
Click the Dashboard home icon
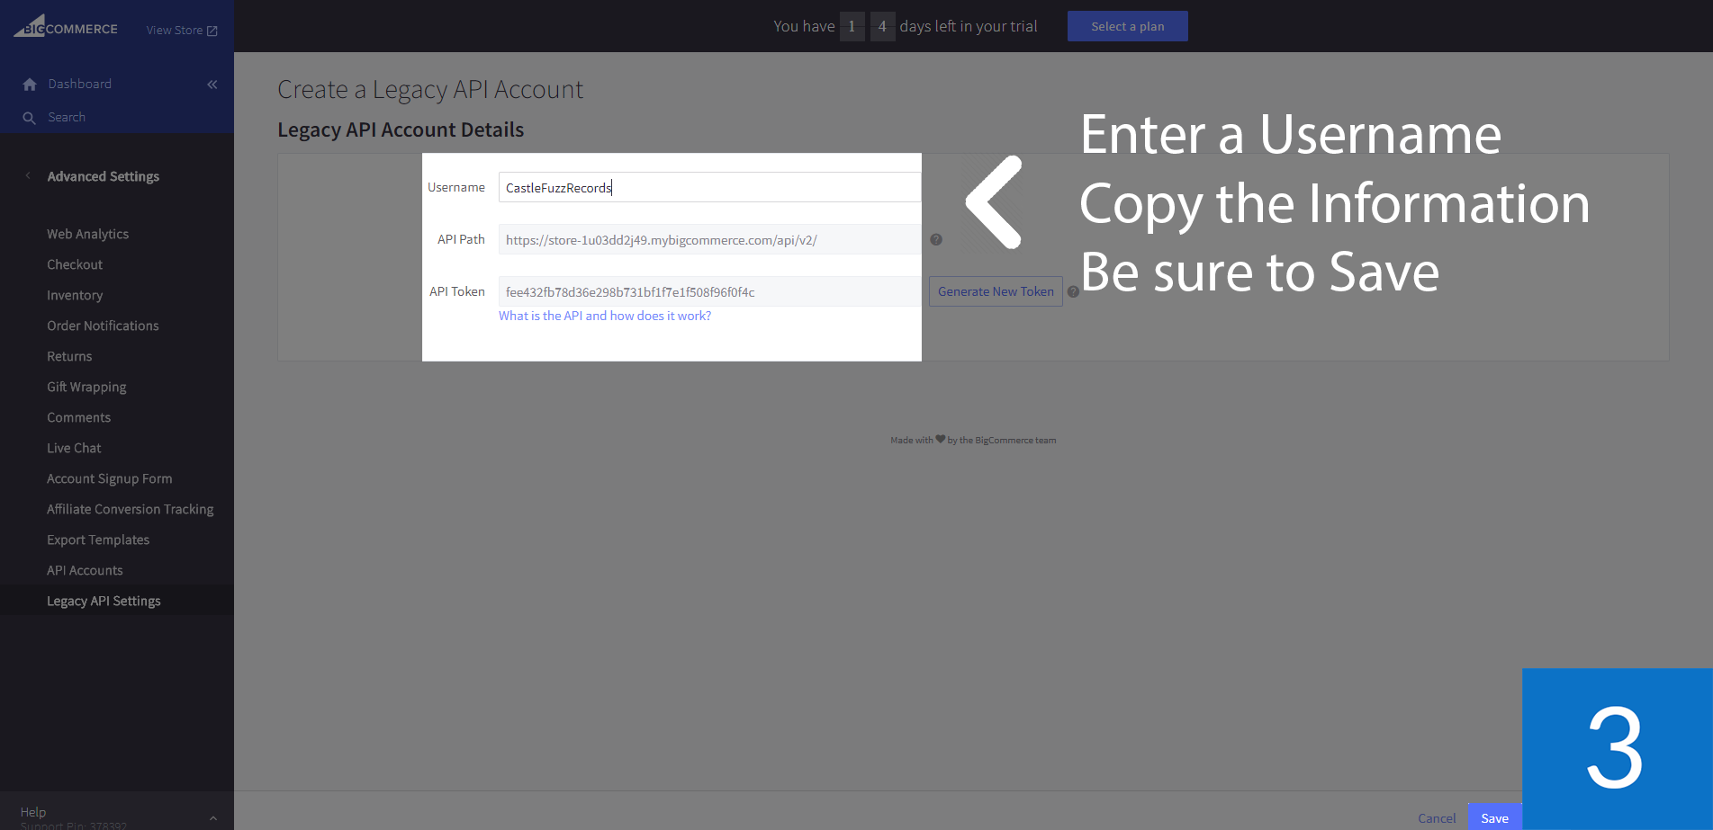(30, 85)
